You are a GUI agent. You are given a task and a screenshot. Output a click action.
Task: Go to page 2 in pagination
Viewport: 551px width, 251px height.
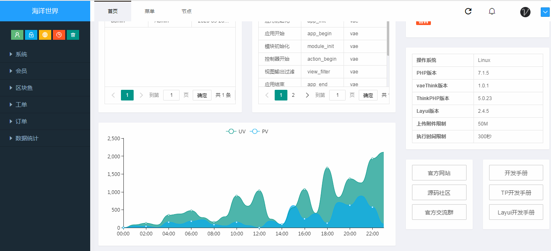[x=293, y=95]
